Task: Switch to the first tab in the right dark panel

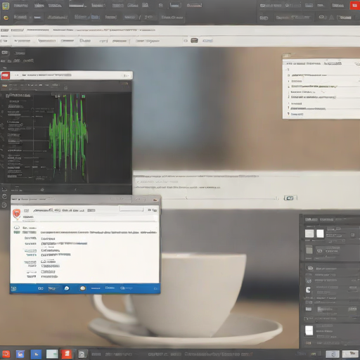Action: click(x=311, y=219)
